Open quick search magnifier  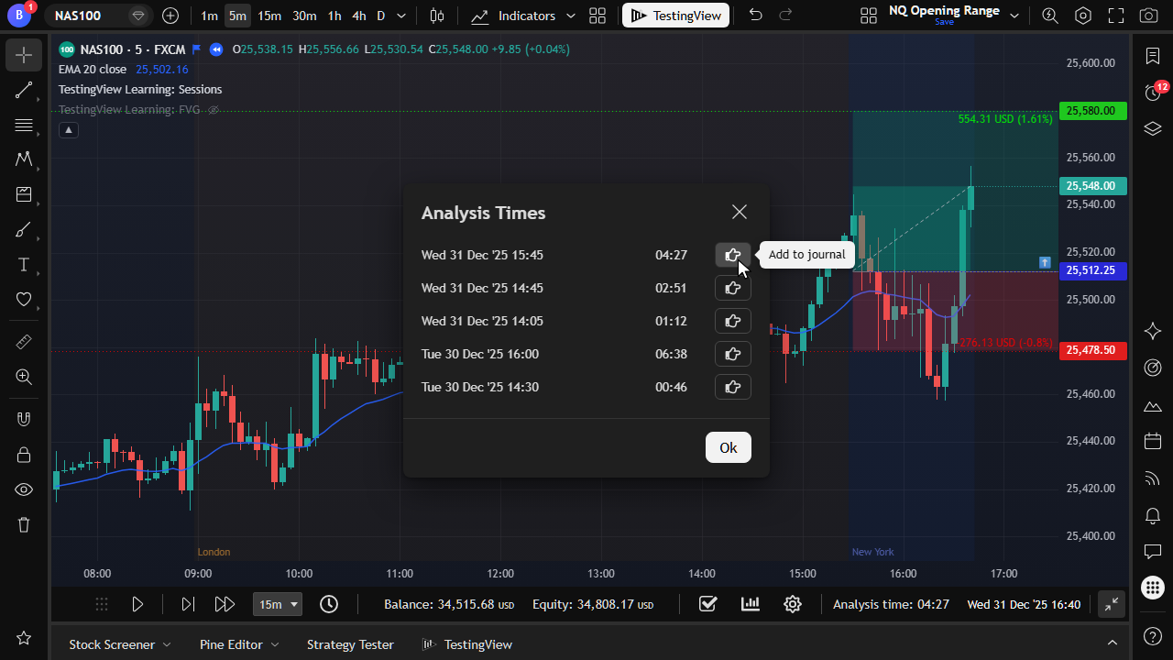point(1050,16)
